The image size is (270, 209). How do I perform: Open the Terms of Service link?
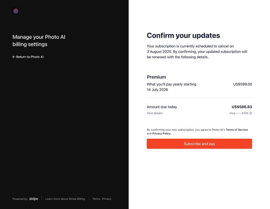237,130
